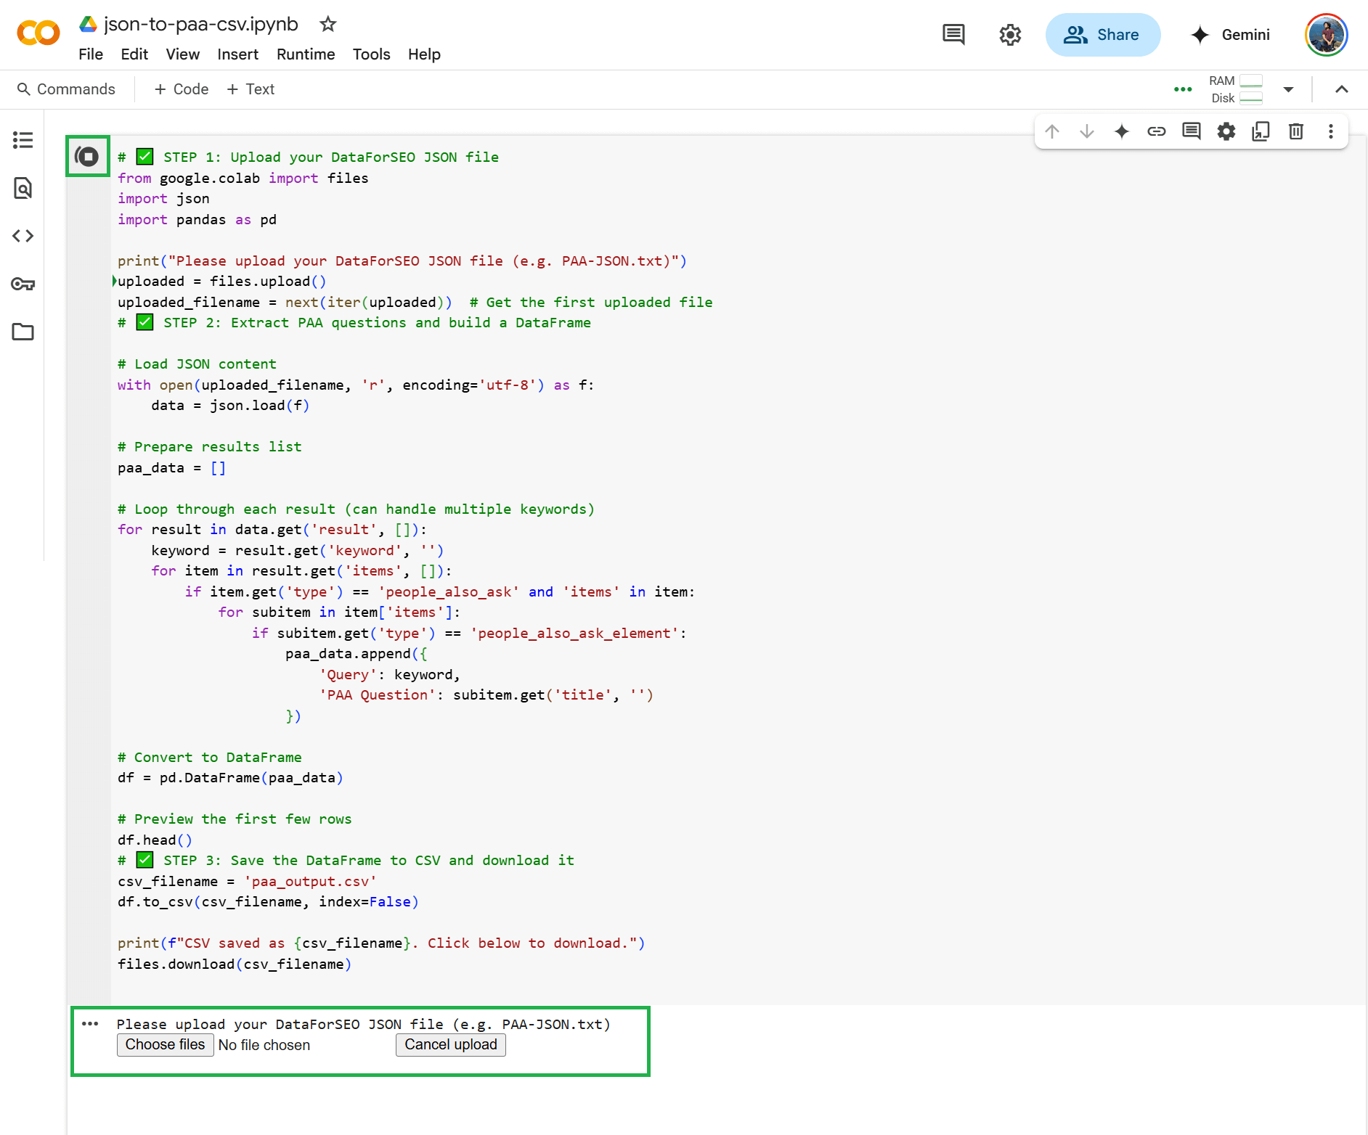Open Gemini AI tools for this cell
The width and height of the screenshot is (1368, 1135).
pyautogui.click(x=1122, y=131)
